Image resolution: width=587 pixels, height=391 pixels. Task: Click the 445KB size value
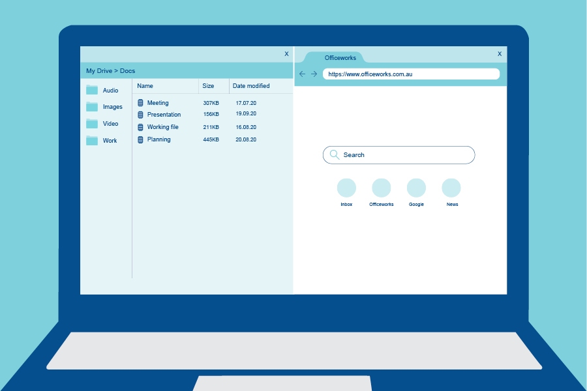(211, 139)
